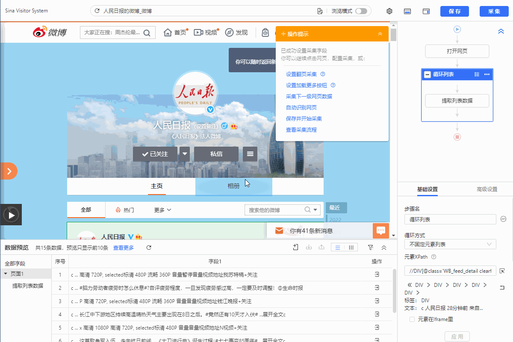This screenshot has width=513, height=342.
Task: Open the hamburger menu beside 私信
Action: (x=250, y=154)
